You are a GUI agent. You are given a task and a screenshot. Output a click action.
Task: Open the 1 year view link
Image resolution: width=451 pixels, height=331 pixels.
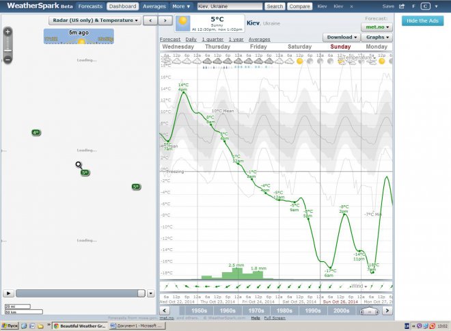(x=236, y=40)
